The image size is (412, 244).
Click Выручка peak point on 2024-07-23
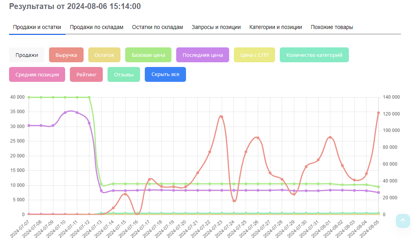pos(222,117)
